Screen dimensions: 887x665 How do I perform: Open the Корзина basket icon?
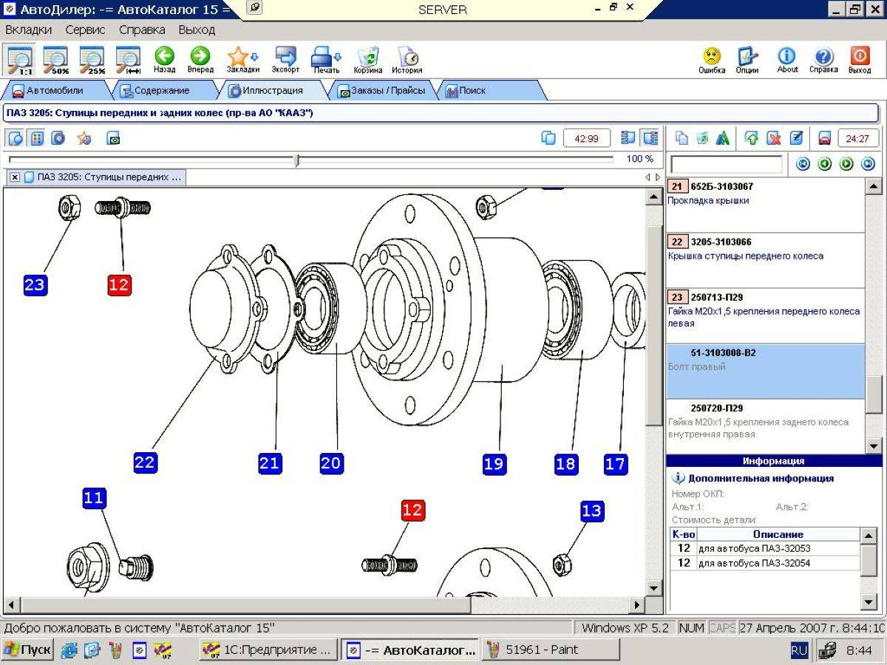pos(367,56)
